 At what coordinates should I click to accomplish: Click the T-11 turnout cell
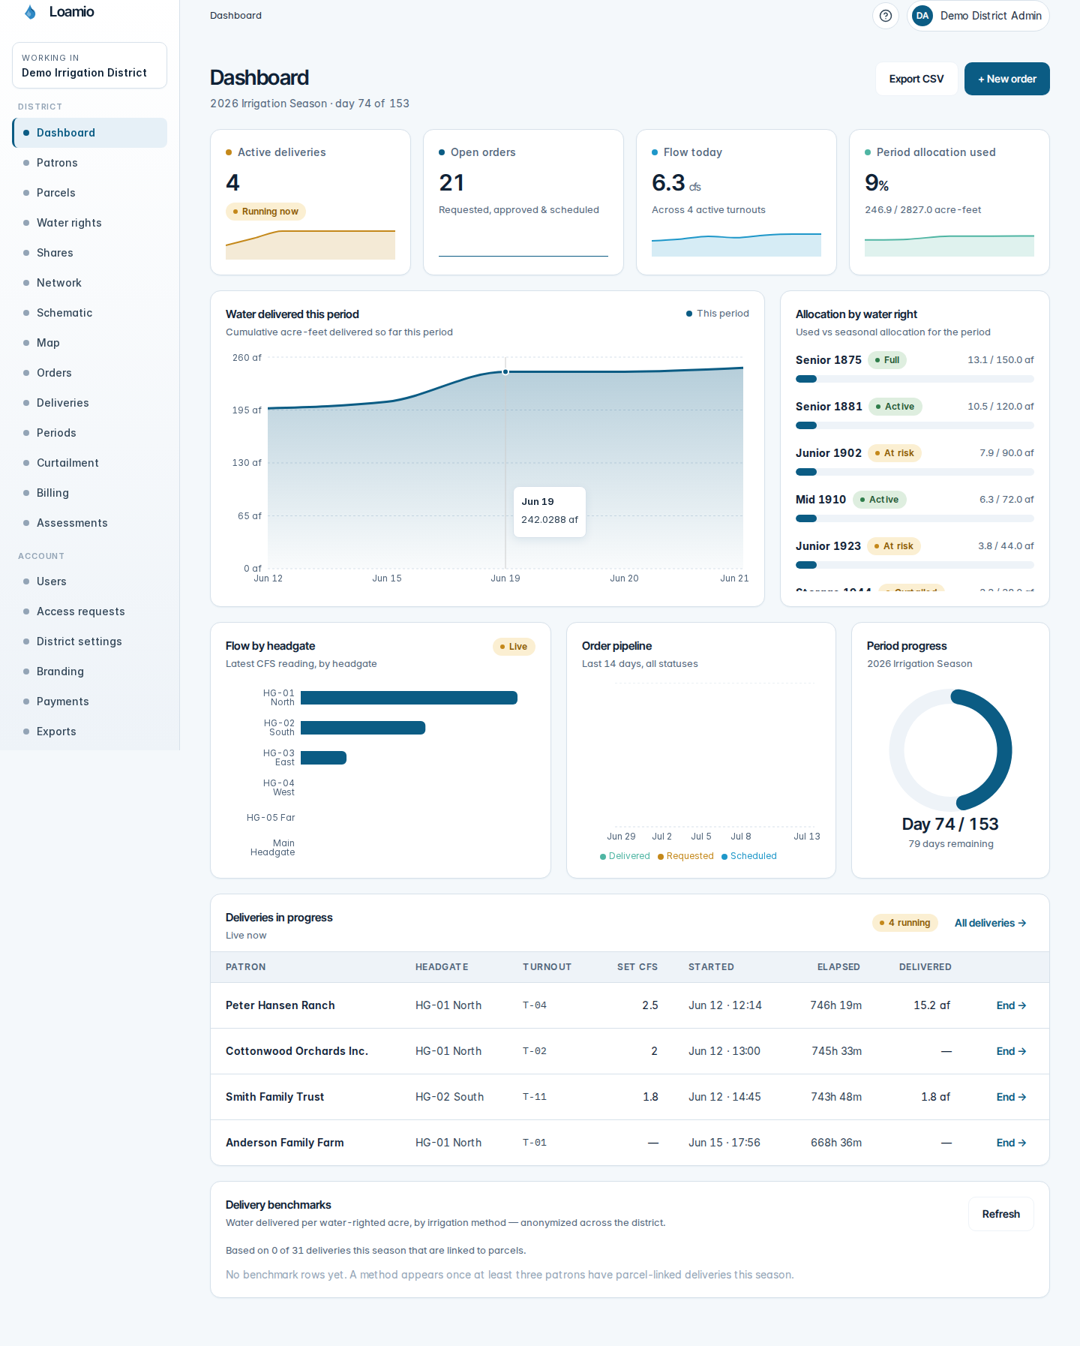535,1097
